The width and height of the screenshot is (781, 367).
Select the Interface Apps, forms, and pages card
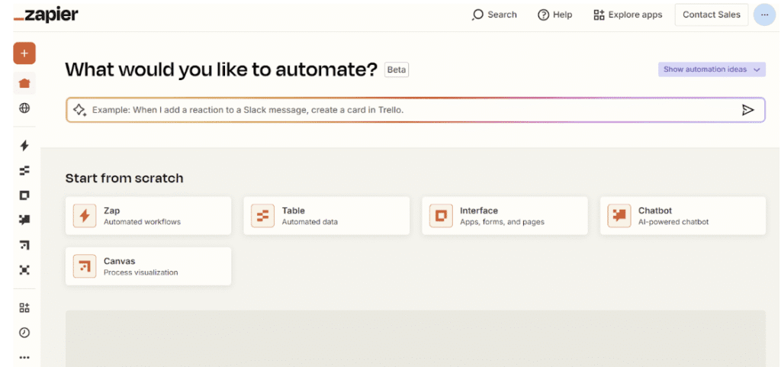point(505,216)
